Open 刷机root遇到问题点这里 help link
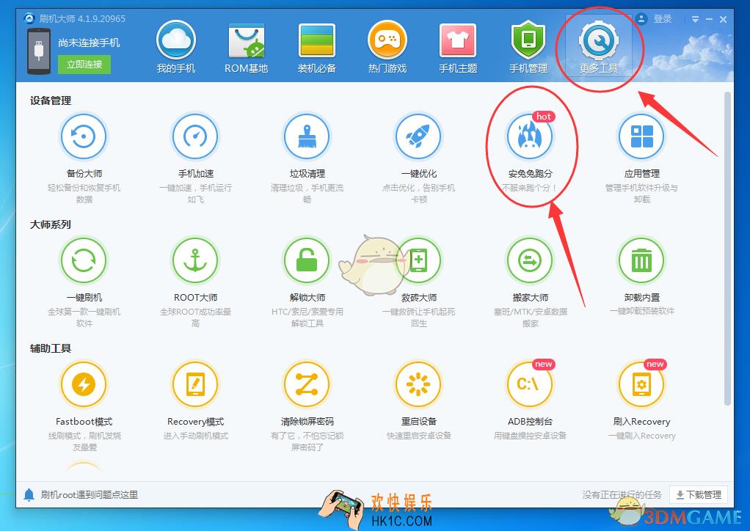Screen dimensions: 750x531 [89, 494]
